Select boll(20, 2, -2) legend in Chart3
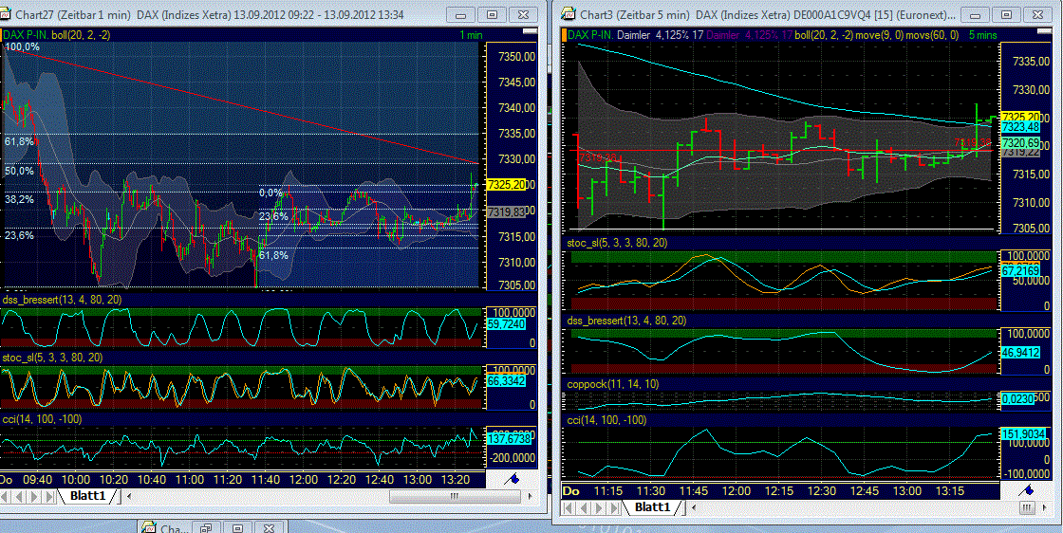 pos(824,35)
